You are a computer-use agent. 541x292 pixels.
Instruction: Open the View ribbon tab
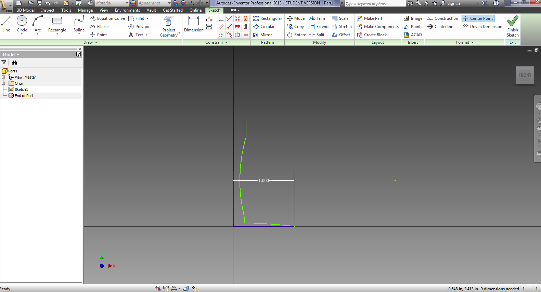point(104,10)
